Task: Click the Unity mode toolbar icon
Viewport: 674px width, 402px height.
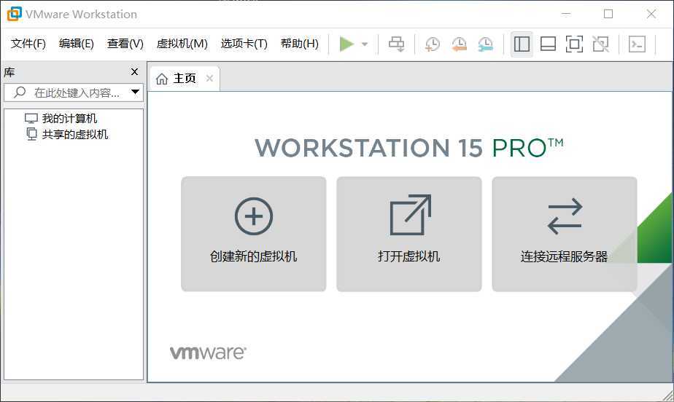Action: point(600,44)
